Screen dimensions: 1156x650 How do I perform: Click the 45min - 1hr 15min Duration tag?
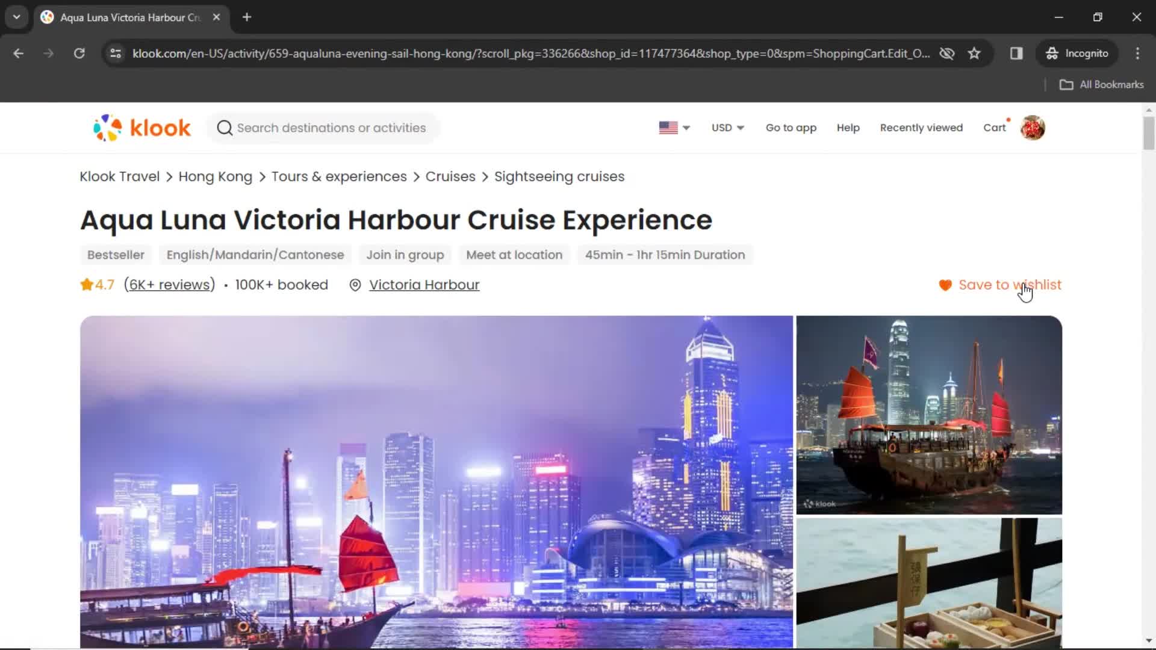click(665, 255)
